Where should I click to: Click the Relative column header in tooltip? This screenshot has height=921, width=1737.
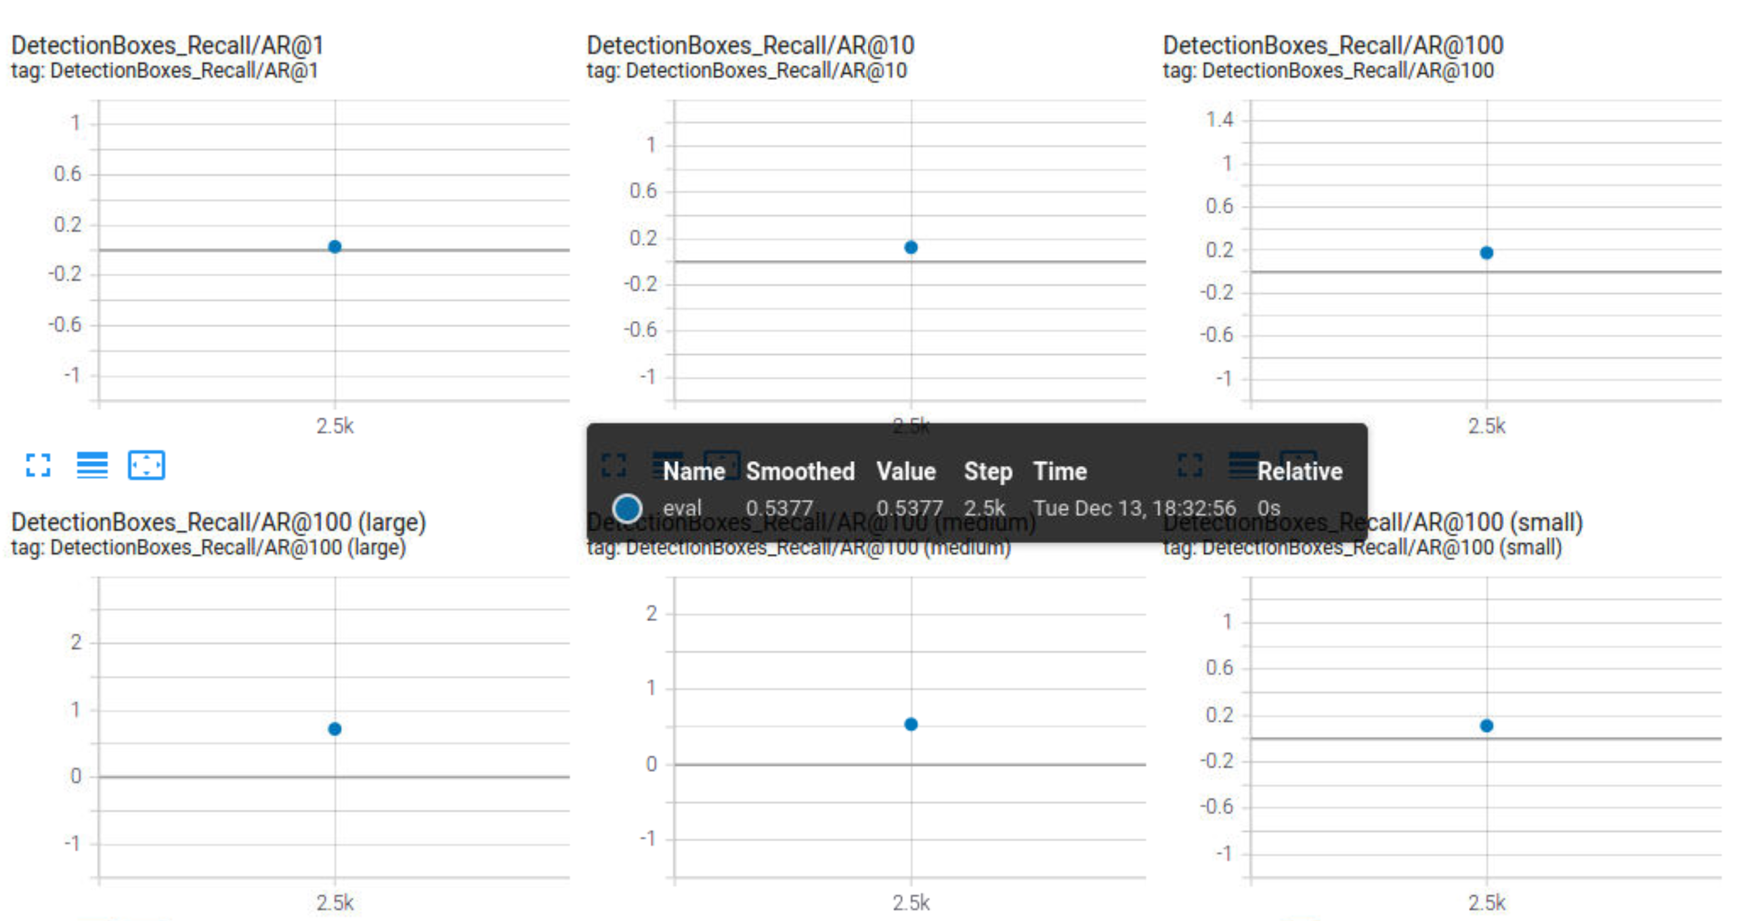tap(1300, 471)
